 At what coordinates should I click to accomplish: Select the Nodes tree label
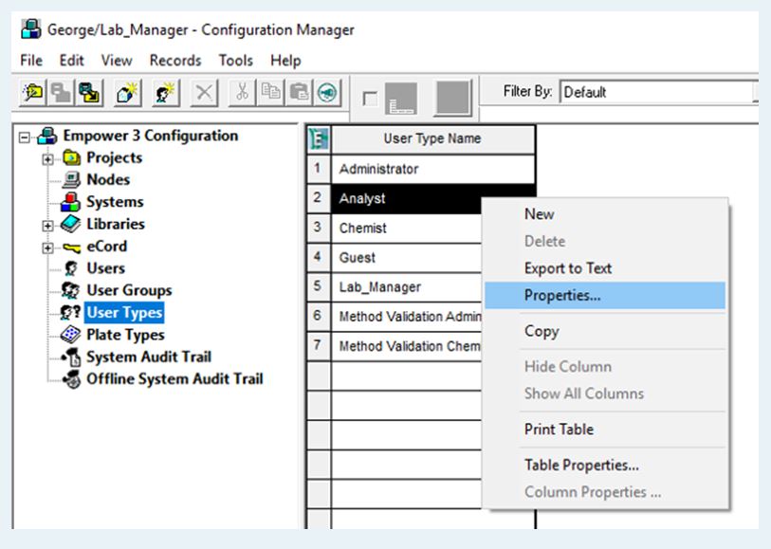[108, 180]
